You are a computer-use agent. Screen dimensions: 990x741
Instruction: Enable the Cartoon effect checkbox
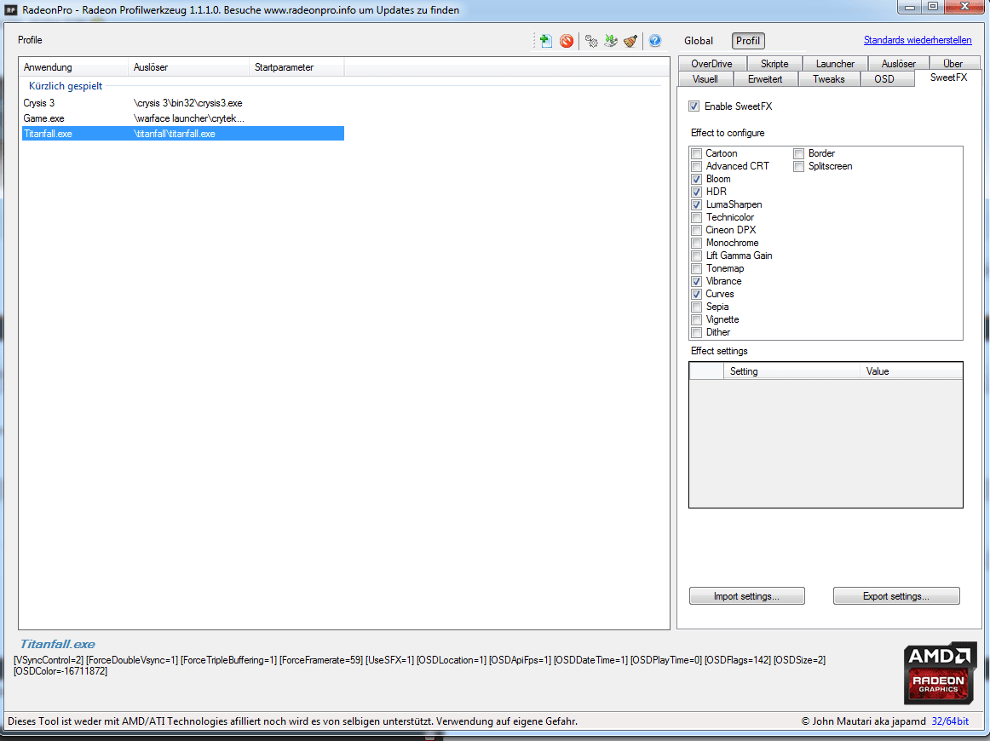point(696,153)
